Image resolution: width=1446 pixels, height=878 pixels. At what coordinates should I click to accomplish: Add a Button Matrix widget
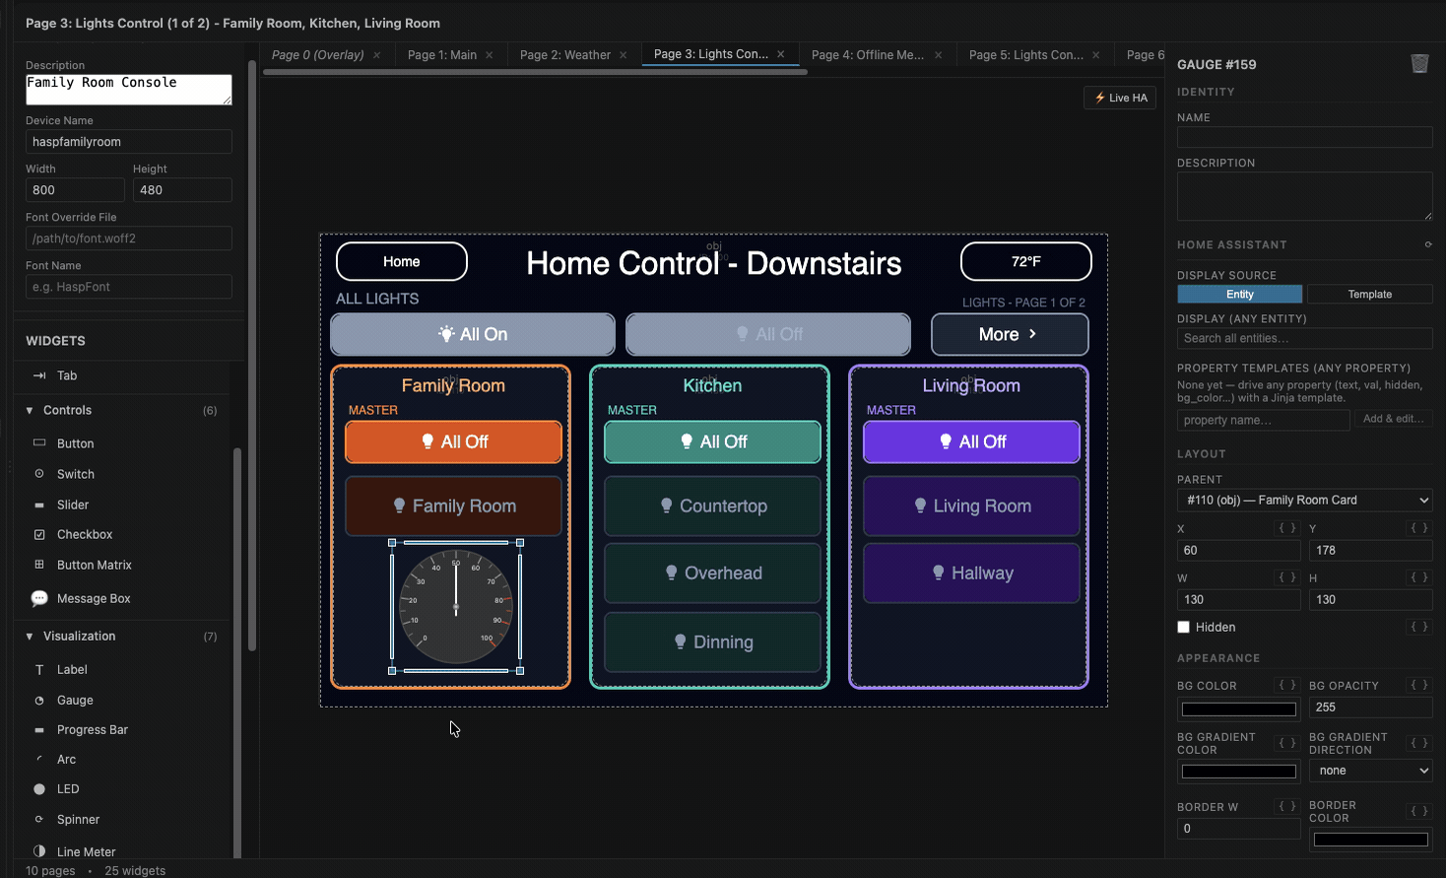click(94, 565)
